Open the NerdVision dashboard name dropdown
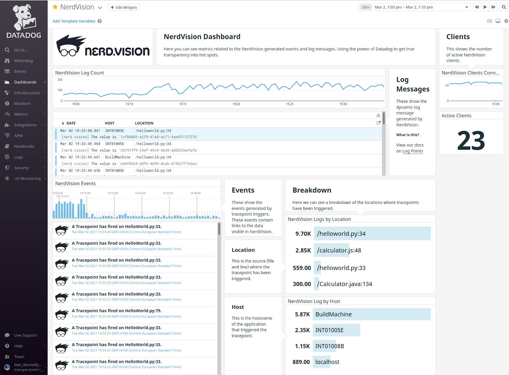The width and height of the screenshot is (509, 375). 99,7
